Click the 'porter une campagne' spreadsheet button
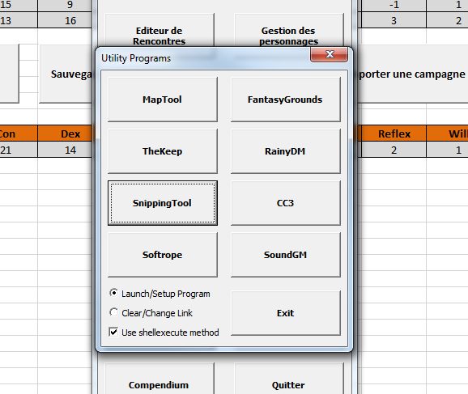This screenshot has width=468, height=394. [x=412, y=74]
